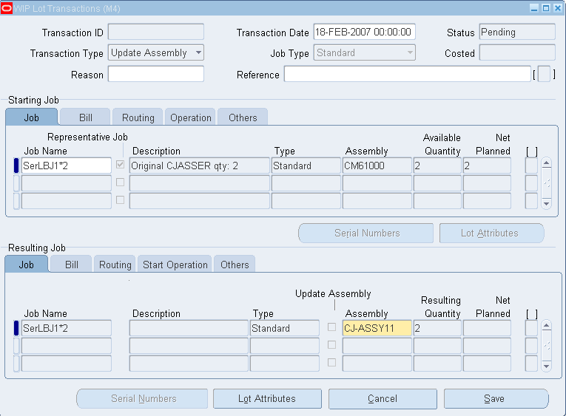Select the Starting Job Bill tab
Image resolution: width=566 pixels, height=416 pixels.
click(x=85, y=117)
